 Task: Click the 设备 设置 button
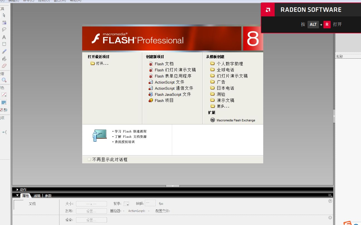coord(91,220)
